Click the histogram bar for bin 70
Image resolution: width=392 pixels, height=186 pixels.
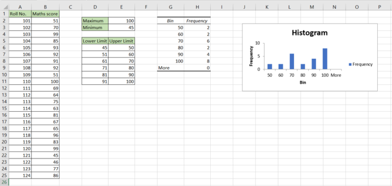[292, 61]
